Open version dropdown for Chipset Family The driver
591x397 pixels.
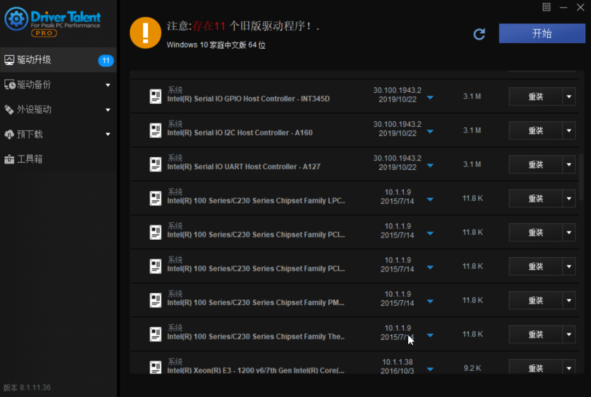[x=430, y=335]
